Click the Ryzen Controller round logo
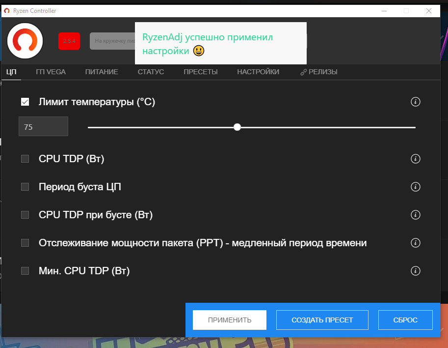This screenshot has width=448, height=348. (x=25, y=41)
